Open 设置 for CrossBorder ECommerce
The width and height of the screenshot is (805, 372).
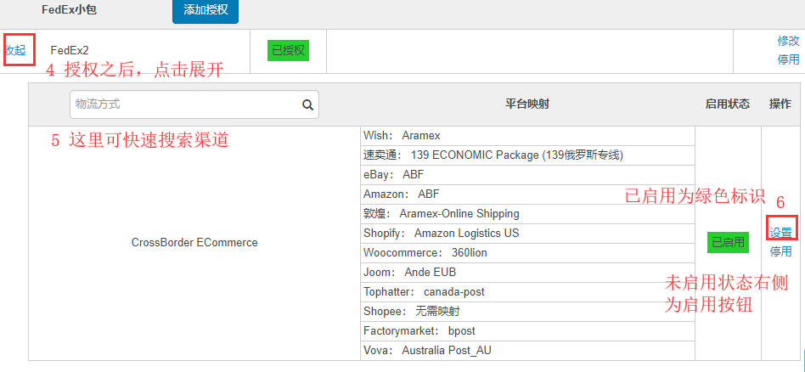coord(780,233)
